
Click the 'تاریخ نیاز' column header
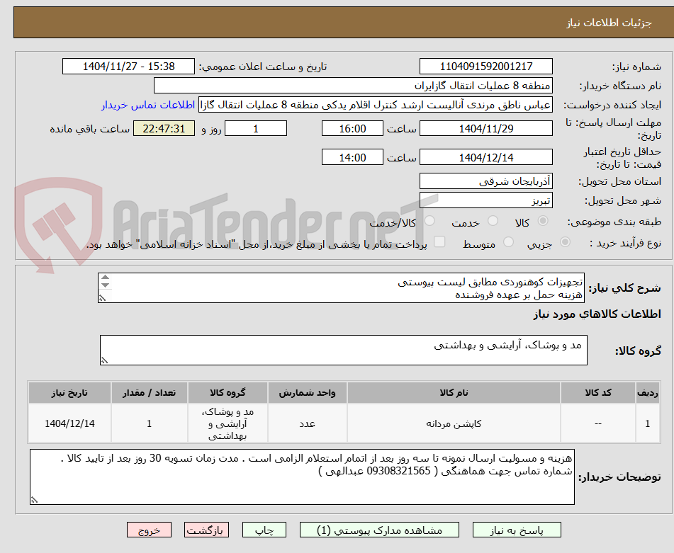[69, 393]
